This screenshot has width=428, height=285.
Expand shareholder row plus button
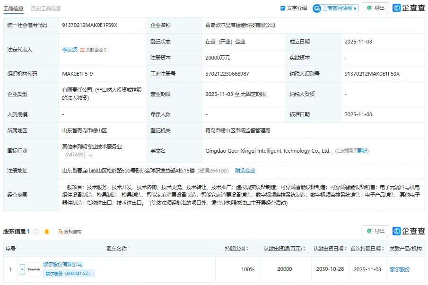tap(22, 269)
